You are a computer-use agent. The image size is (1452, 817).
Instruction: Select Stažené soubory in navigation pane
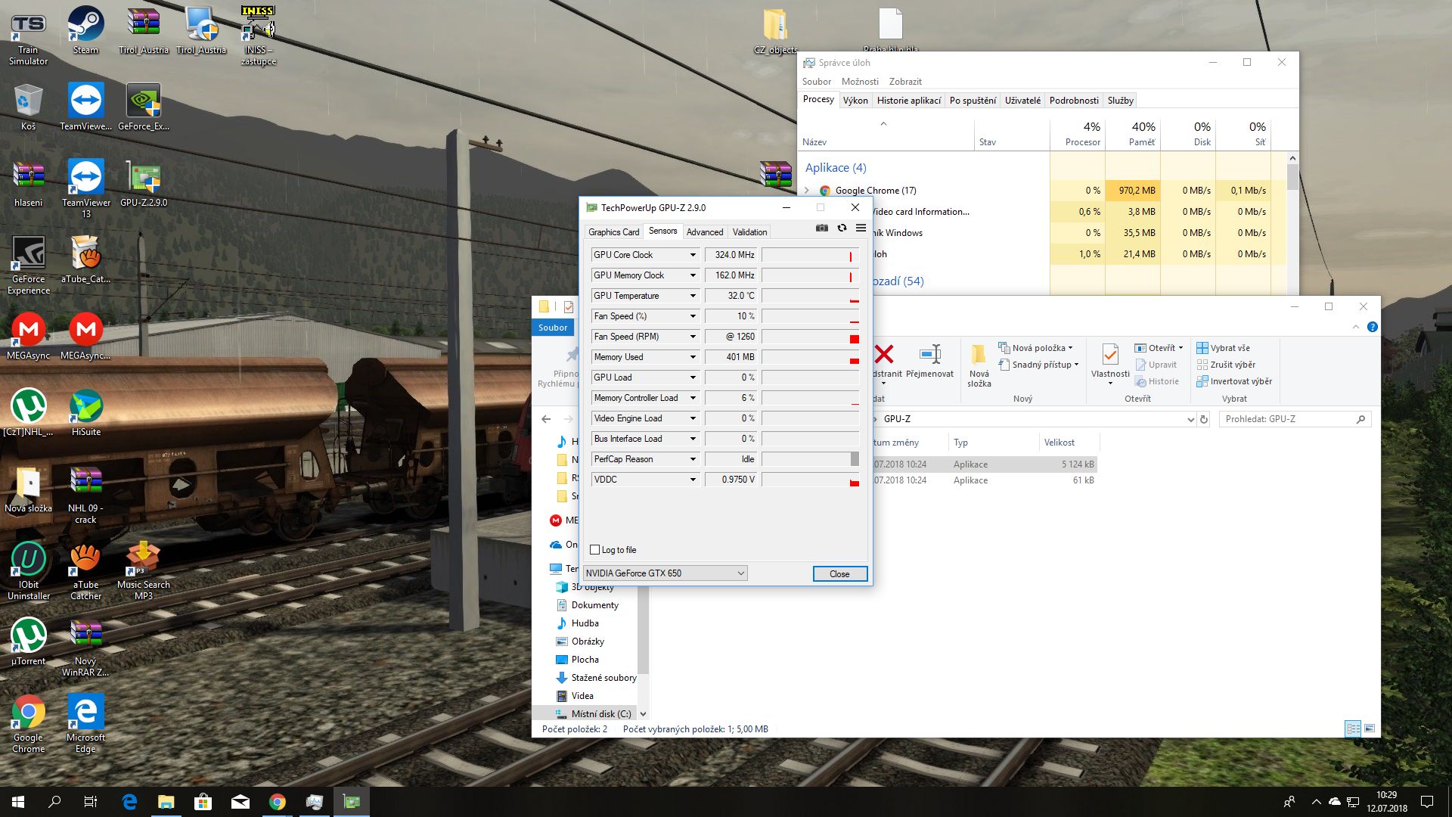595,678
